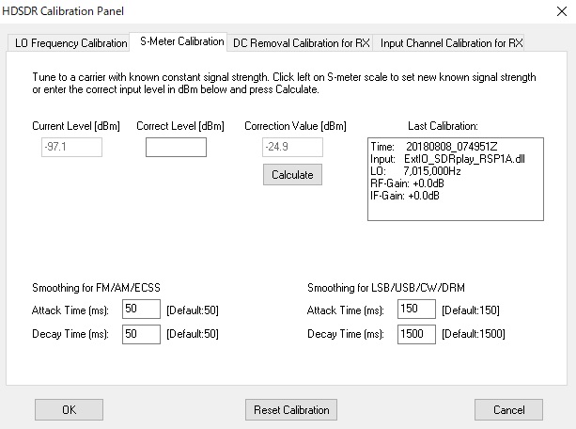
Task: Click the Reset Calibration button
Action: (x=291, y=410)
